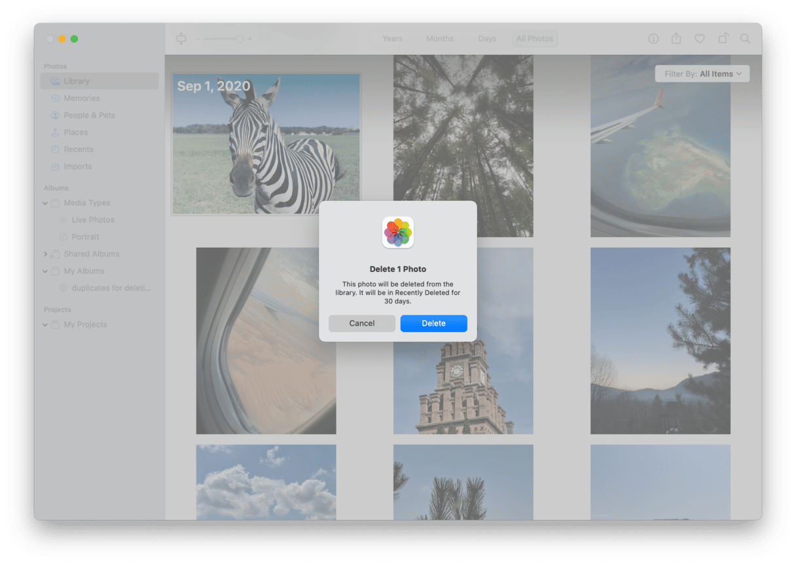Confirm with the blue Delete button
Viewport: 796px width, 565px height.
pos(433,323)
